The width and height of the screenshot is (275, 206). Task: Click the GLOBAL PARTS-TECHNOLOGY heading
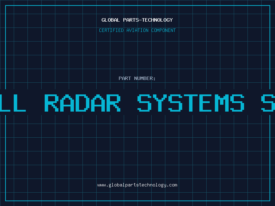pyautogui.click(x=137, y=20)
